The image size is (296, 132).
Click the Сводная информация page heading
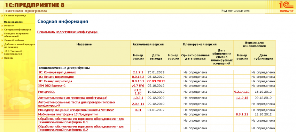(63, 21)
